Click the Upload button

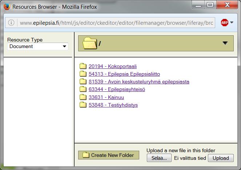click(221, 158)
